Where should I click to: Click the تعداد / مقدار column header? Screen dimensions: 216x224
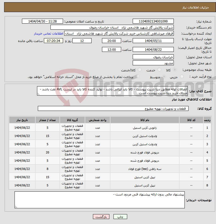[x=47, y=120]
